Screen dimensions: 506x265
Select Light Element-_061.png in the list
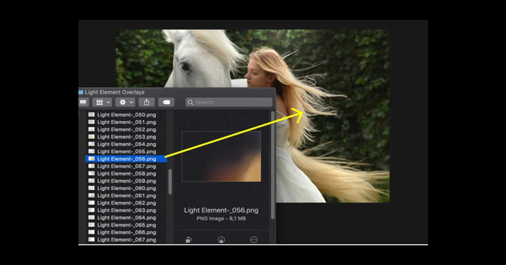(x=126, y=196)
